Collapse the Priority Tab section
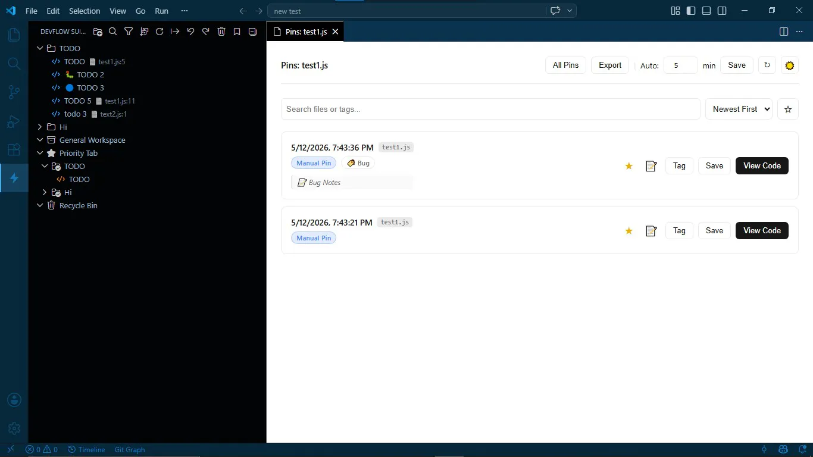Screen dimensions: 813x457 point(40,153)
